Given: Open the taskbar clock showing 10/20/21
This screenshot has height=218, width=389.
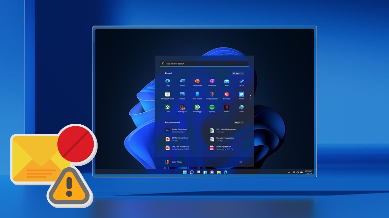Looking at the screenshot, I should (x=309, y=173).
